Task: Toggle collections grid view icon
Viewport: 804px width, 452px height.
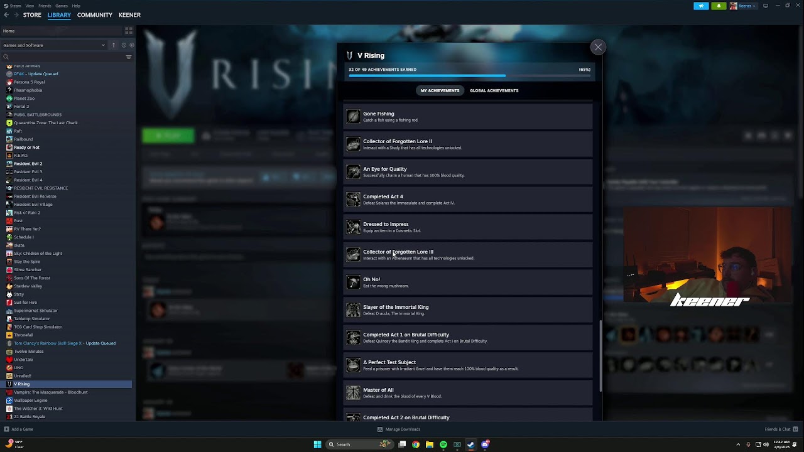Action: coord(129,31)
